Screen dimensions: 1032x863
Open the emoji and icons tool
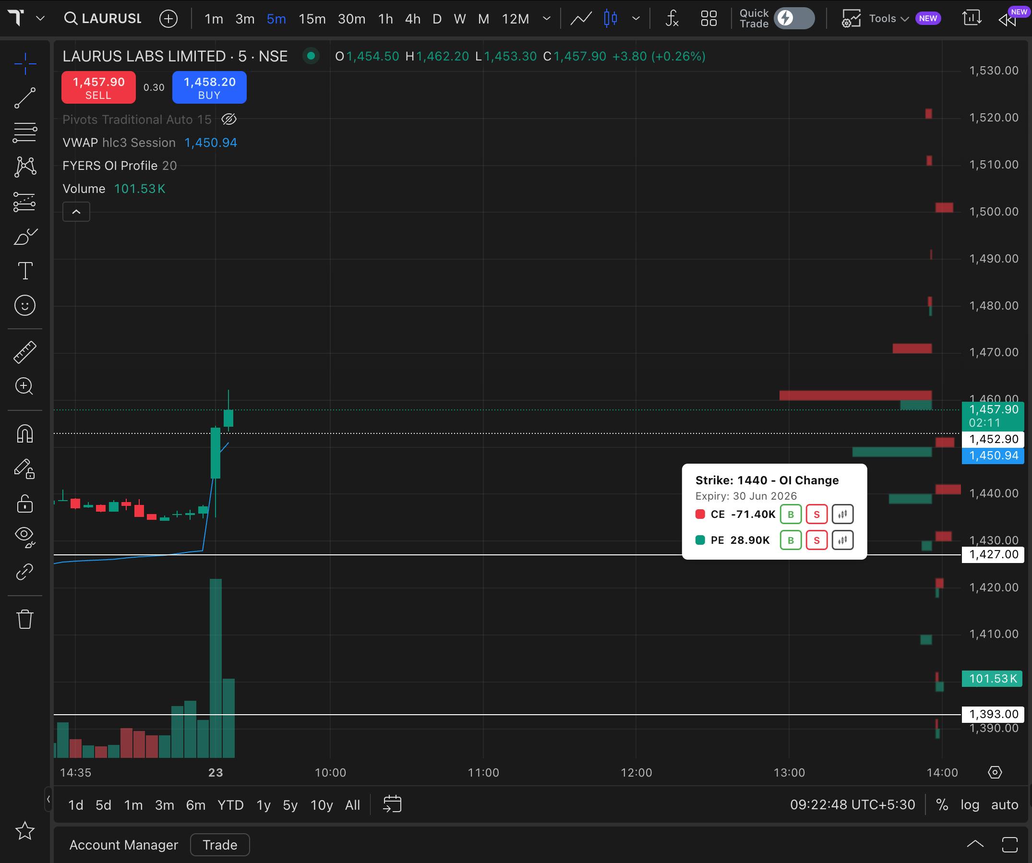[25, 305]
